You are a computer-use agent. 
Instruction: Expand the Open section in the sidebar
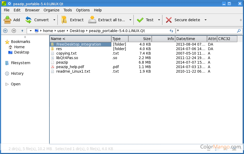(x=7, y=84)
